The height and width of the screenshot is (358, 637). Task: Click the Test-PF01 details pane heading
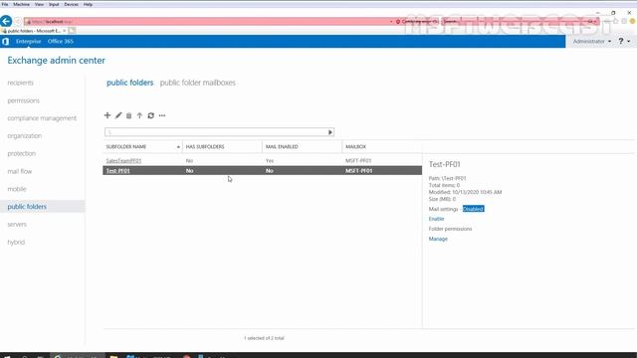(x=445, y=164)
